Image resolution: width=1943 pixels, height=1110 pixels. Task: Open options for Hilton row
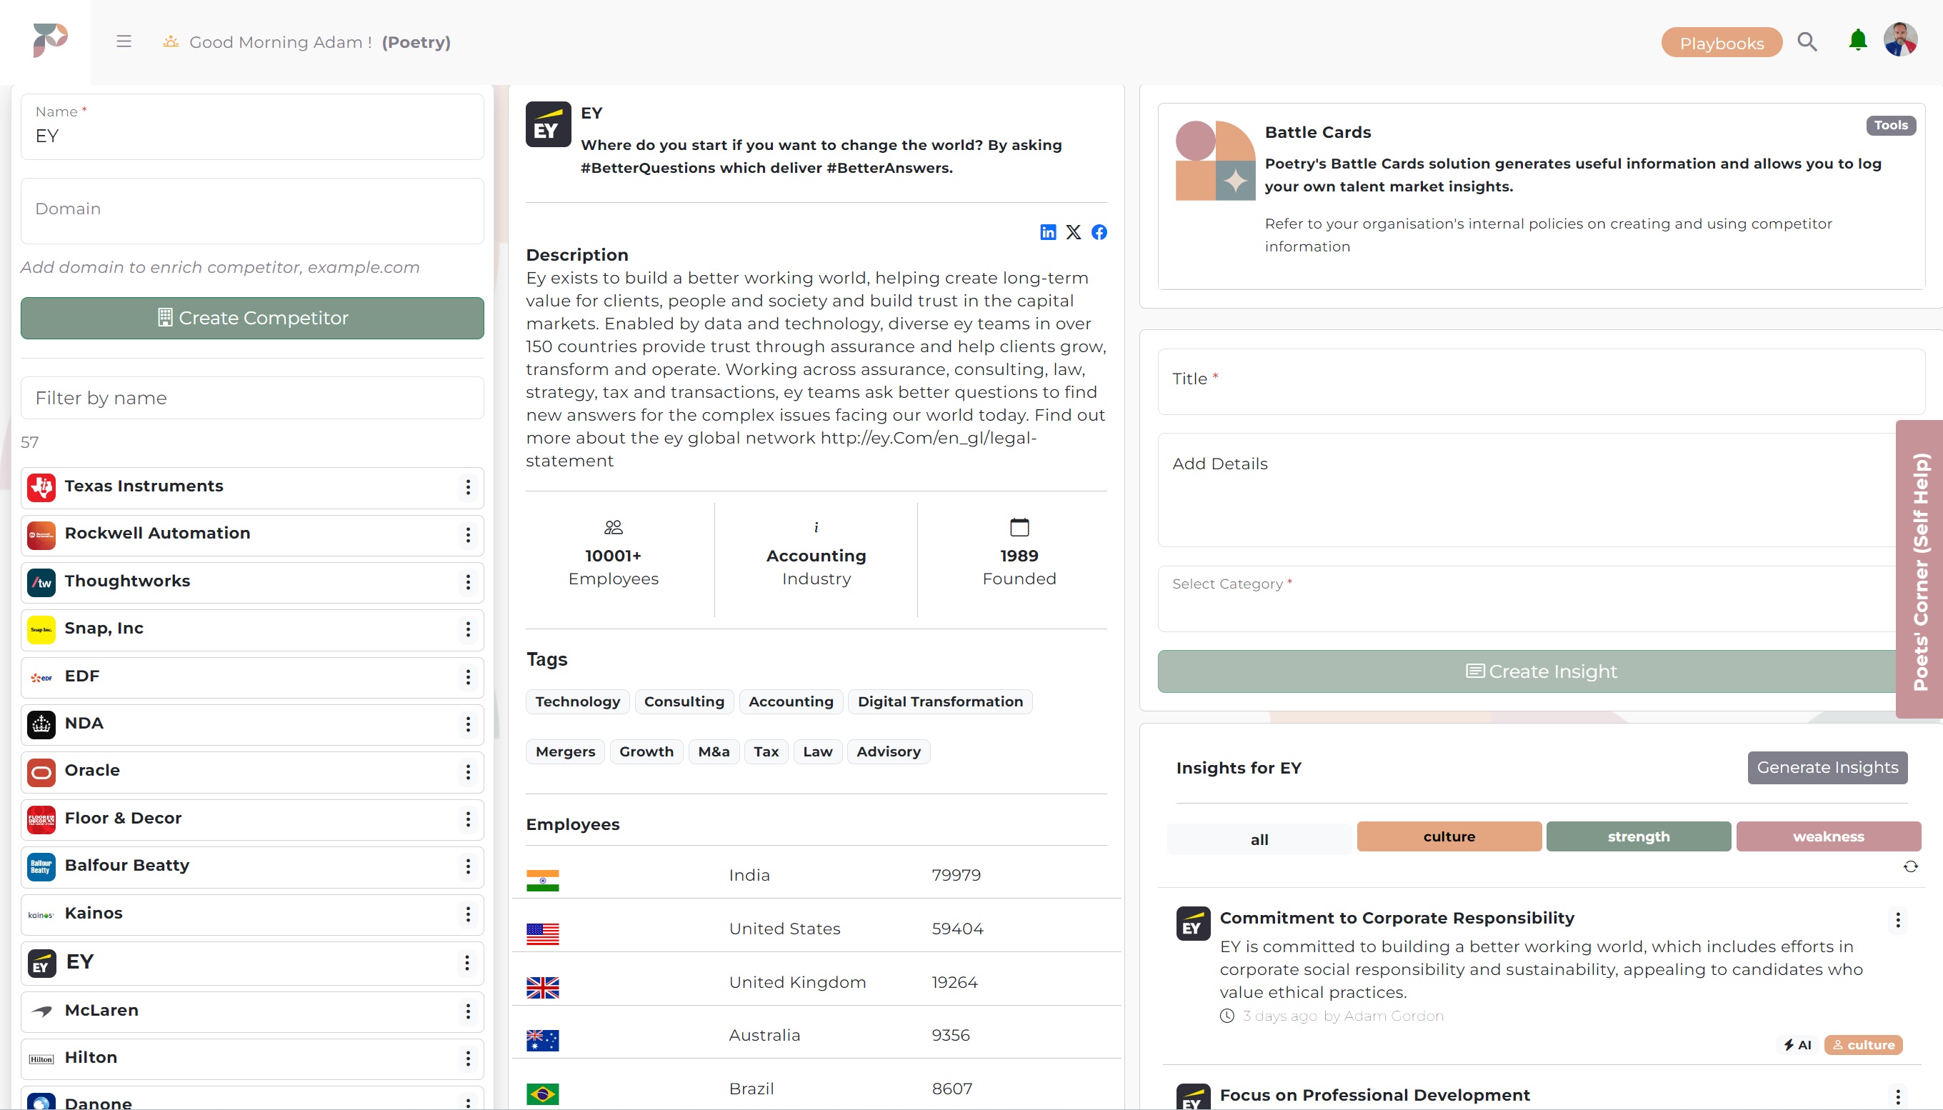click(x=467, y=1059)
